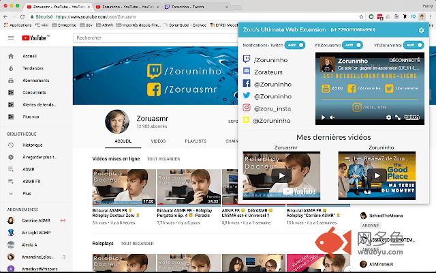
Task: Open Roleplay Docteur Zoru video thumbnail
Action: 124,187
